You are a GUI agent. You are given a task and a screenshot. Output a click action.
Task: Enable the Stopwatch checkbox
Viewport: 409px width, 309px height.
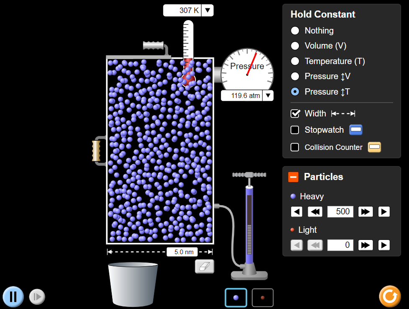tap(295, 130)
